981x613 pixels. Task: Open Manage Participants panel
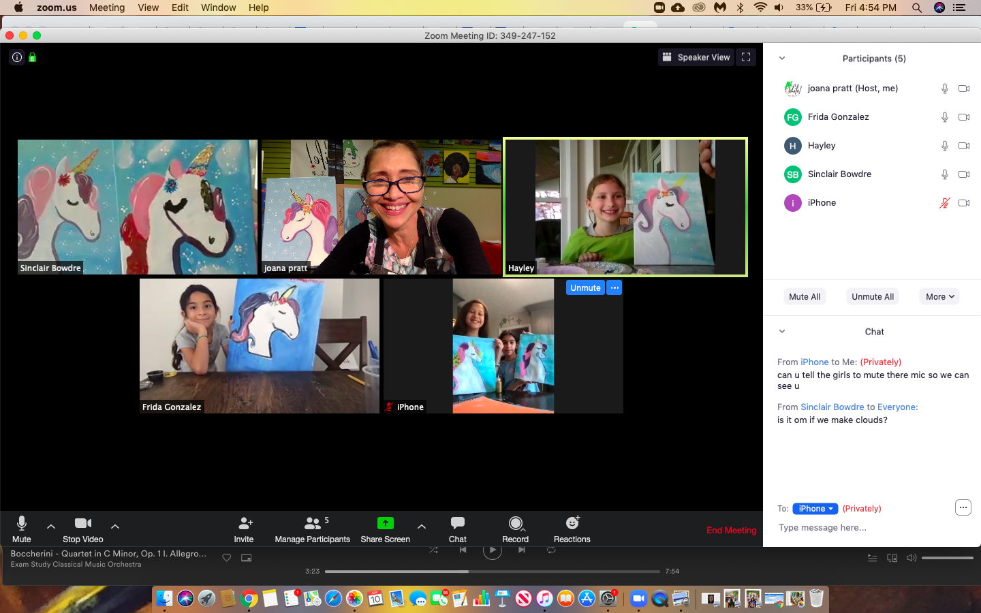312,523
